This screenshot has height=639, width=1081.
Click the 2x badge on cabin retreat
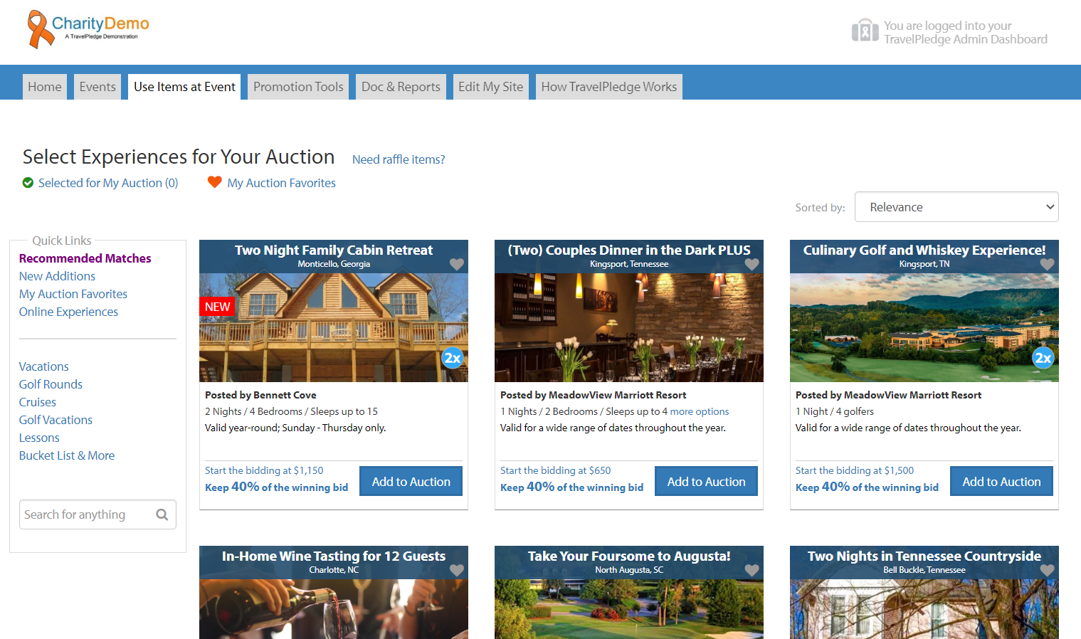pyautogui.click(x=453, y=358)
